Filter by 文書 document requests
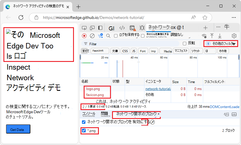 pos(115,51)
